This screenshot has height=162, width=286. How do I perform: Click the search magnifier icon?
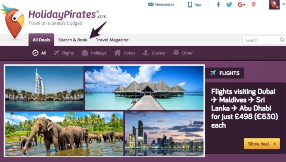click(x=282, y=40)
